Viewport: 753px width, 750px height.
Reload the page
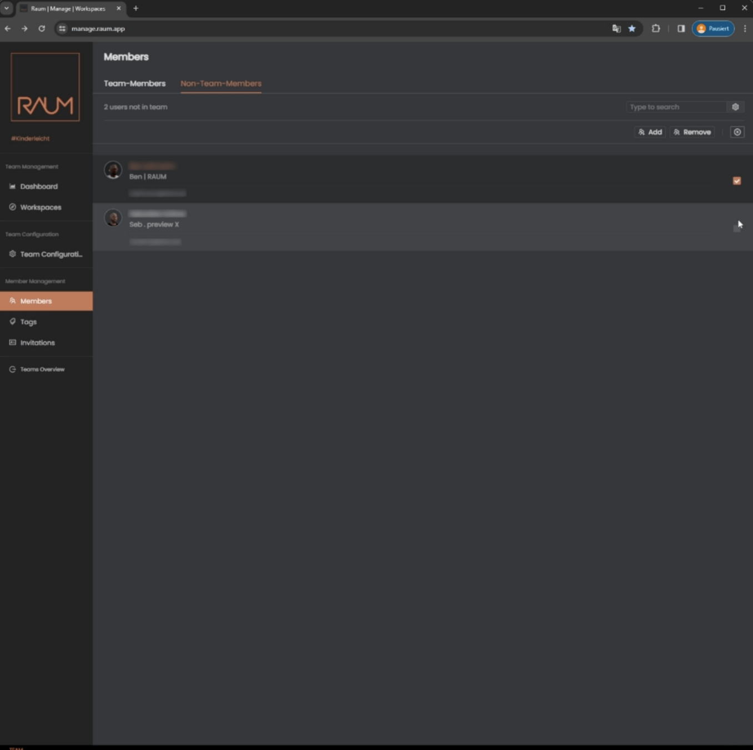coord(42,29)
